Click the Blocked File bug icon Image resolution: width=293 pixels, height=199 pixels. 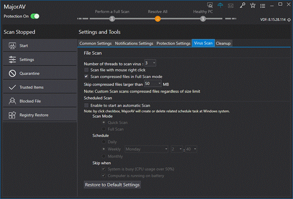[x=12, y=101]
